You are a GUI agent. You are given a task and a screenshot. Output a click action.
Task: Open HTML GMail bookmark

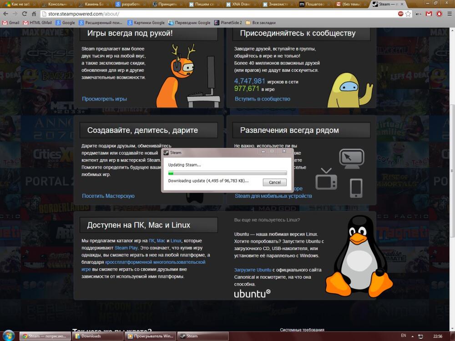click(37, 23)
